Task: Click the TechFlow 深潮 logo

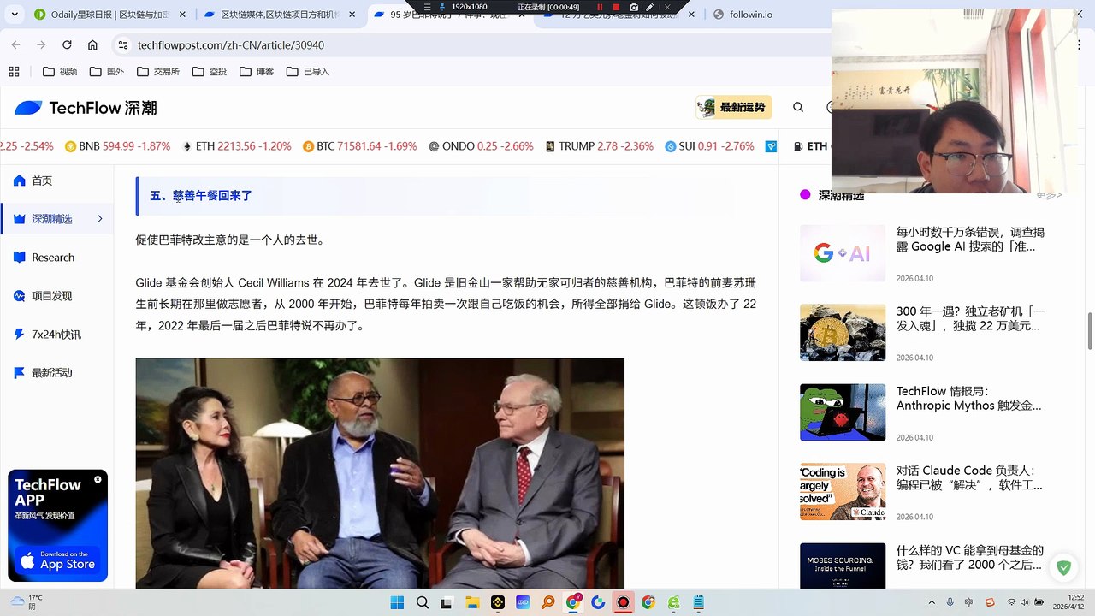Action: [x=86, y=108]
